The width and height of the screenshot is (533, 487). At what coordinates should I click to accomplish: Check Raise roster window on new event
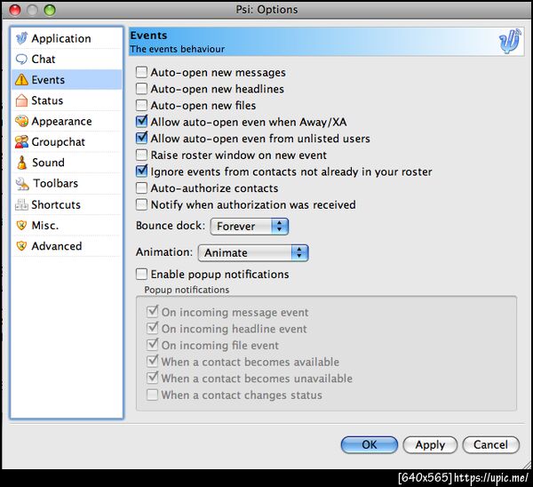(x=141, y=156)
